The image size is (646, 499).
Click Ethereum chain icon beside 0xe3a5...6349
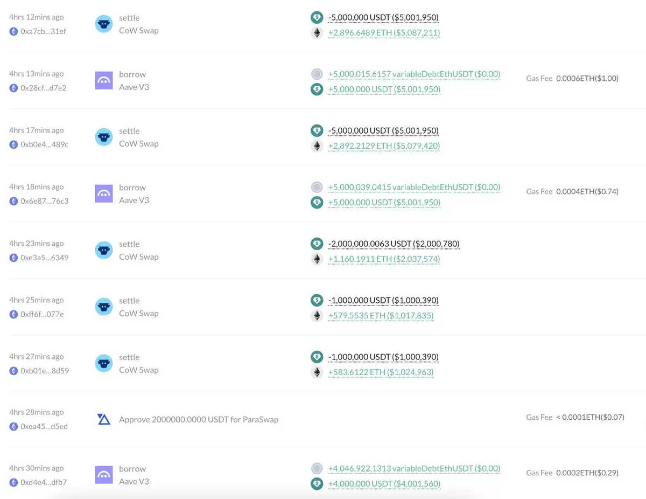tap(13, 258)
